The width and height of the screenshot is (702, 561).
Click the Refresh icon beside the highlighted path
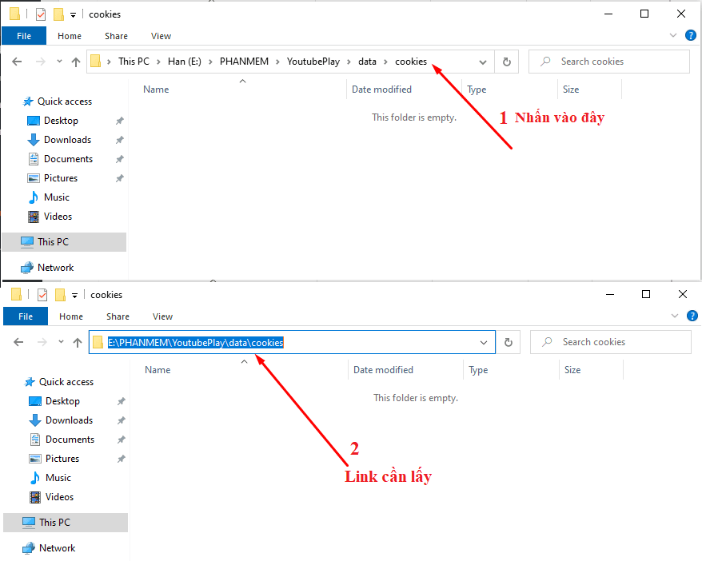(x=508, y=342)
